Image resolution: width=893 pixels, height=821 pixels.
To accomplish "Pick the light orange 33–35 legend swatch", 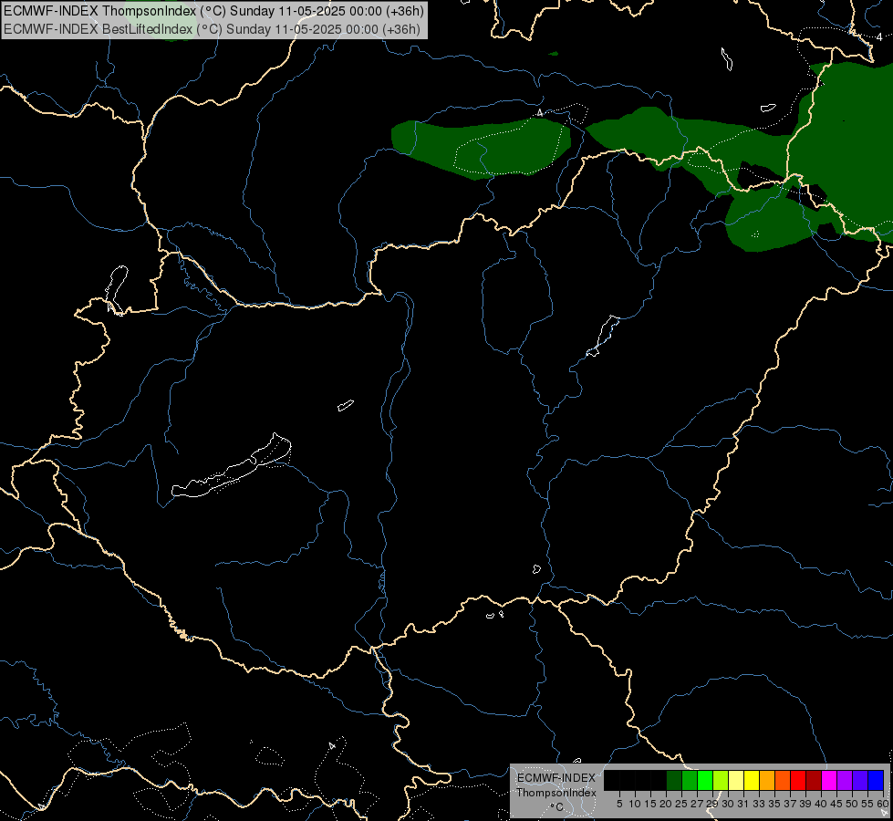I will (x=767, y=780).
